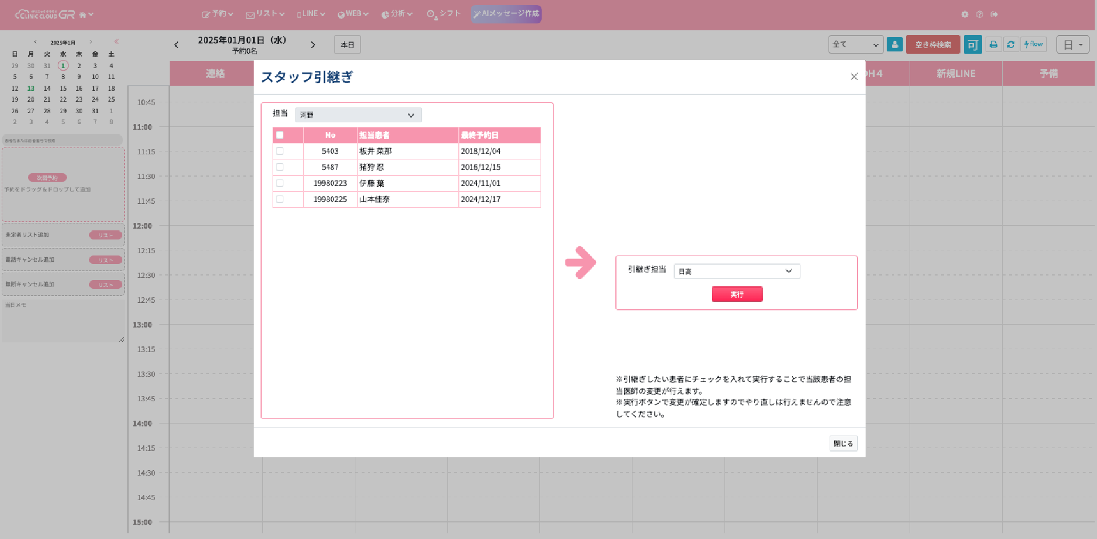Tick the checkbox for patient 19980223
The height and width of the screenshot is (539, 1097).
click(x=280, y=183)
